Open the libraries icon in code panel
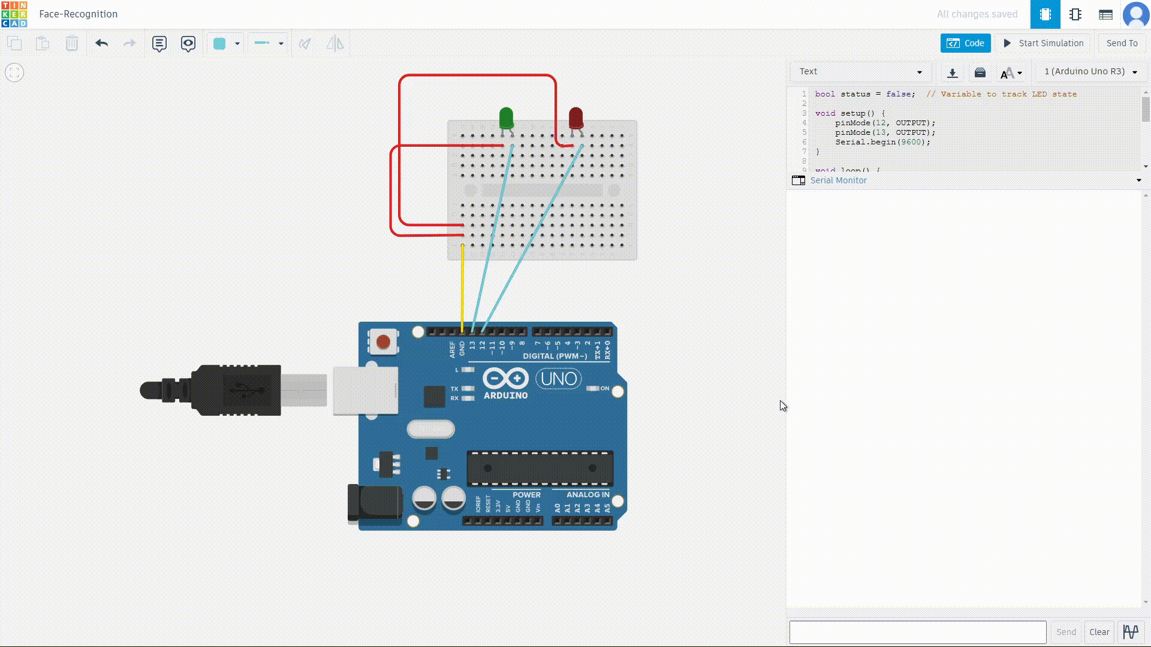This screenshot has width=1151, height=647. (x=980, y=72)
